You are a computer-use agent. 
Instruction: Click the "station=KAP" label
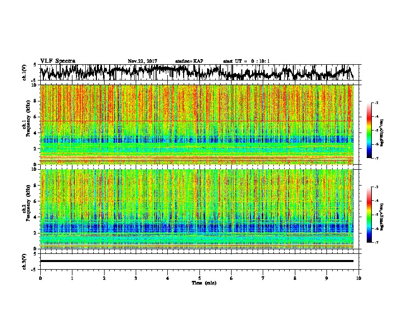coord(189,61)
